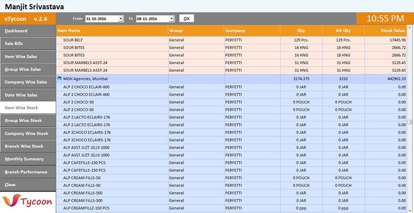Image resolution: width=414 pixels, height=213 pixels.
Task: Sort by Alt Qty column header
Action: point(343,31)
